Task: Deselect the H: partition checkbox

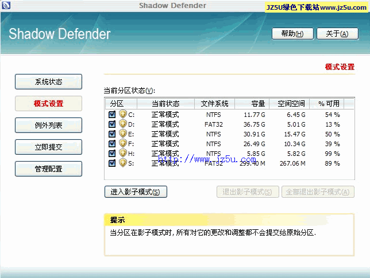Action: [112, 154]
